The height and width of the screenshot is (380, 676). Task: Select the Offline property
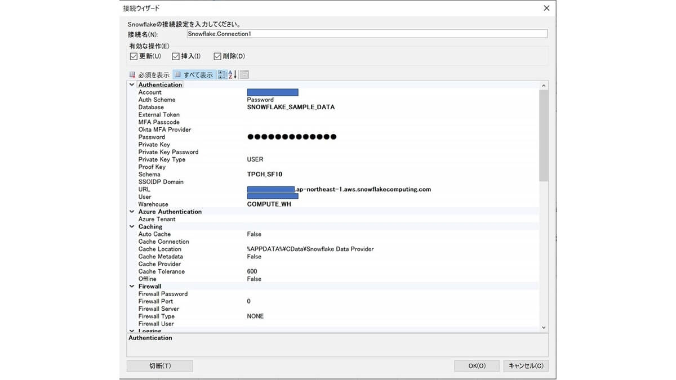point(148,279)
